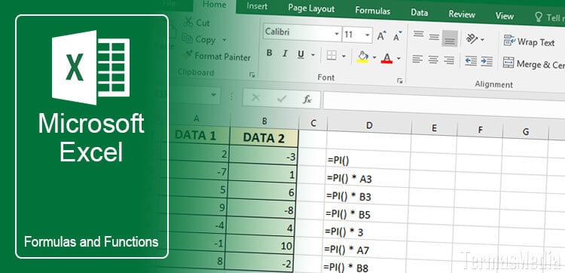Click the Copy command icon
This screenshot has width=565, height=273.
[188, 39]
